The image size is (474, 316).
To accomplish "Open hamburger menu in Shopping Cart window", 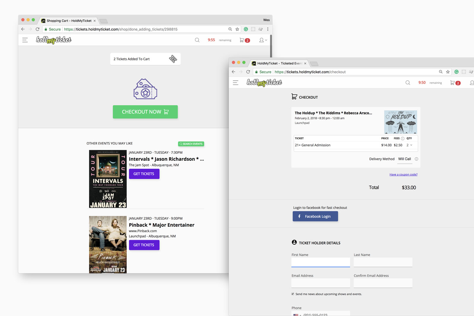I will coord(25,40).
